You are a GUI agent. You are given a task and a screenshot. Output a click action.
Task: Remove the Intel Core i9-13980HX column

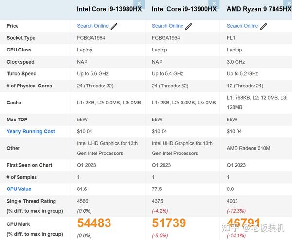(x=141, y=2)
